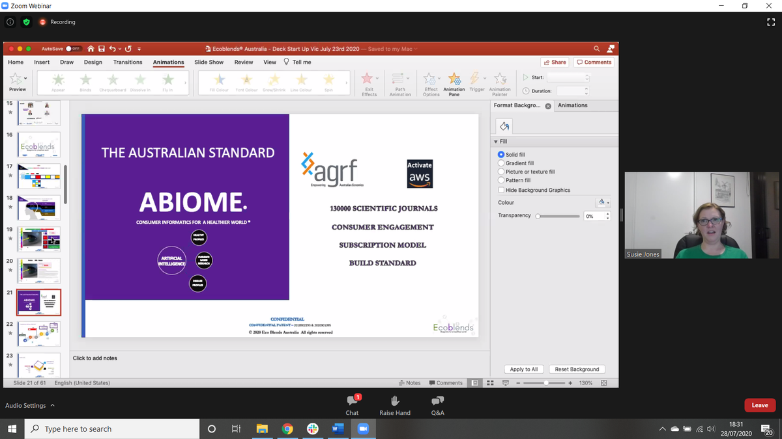This screenshot has height=439, width=782.
Task: Open the Colour picker dropdown
Action: point(603,202)
